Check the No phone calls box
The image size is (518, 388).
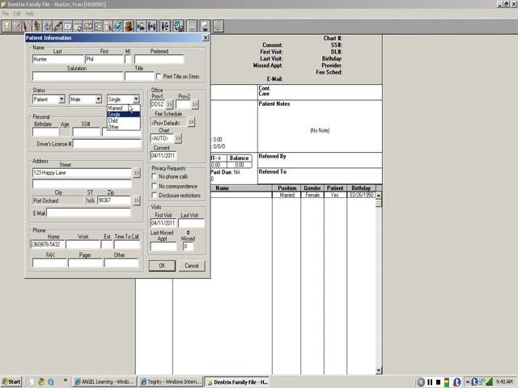(154, 176)
